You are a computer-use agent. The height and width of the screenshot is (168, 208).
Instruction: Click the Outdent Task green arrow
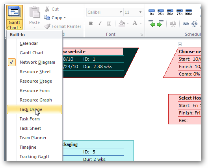tap(152, 24)
